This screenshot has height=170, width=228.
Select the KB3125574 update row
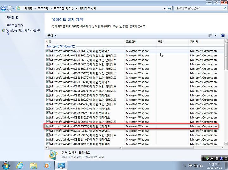click(x=135, y=126)
